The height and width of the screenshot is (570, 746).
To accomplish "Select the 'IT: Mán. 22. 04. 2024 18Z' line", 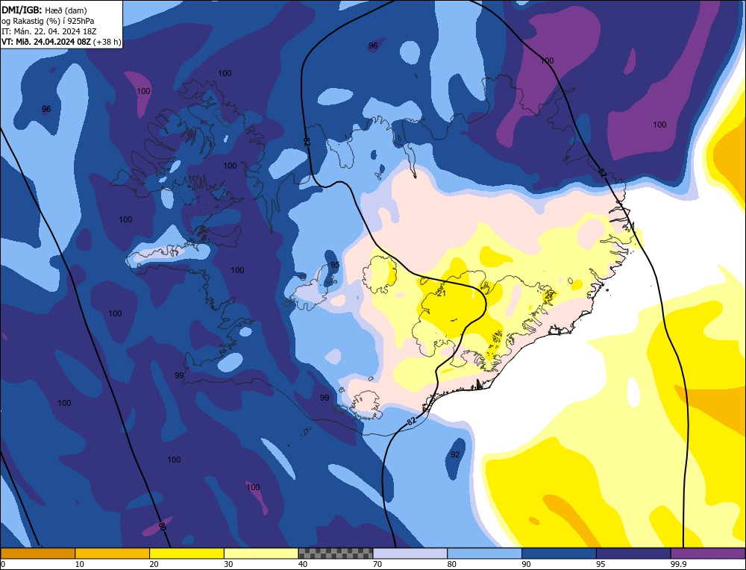I will pyautogui.click(x=49, y=31).
